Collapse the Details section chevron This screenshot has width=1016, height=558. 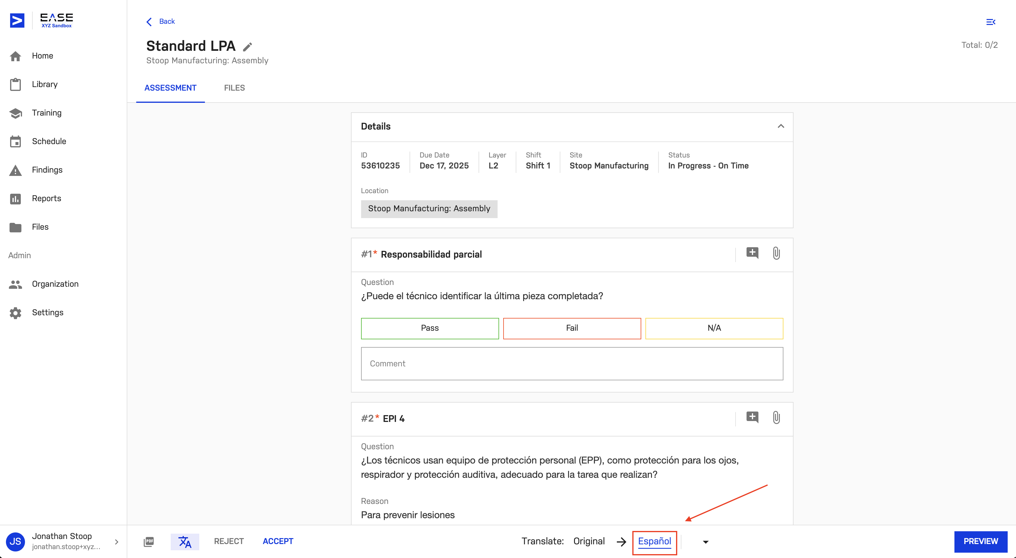[780, 127]
